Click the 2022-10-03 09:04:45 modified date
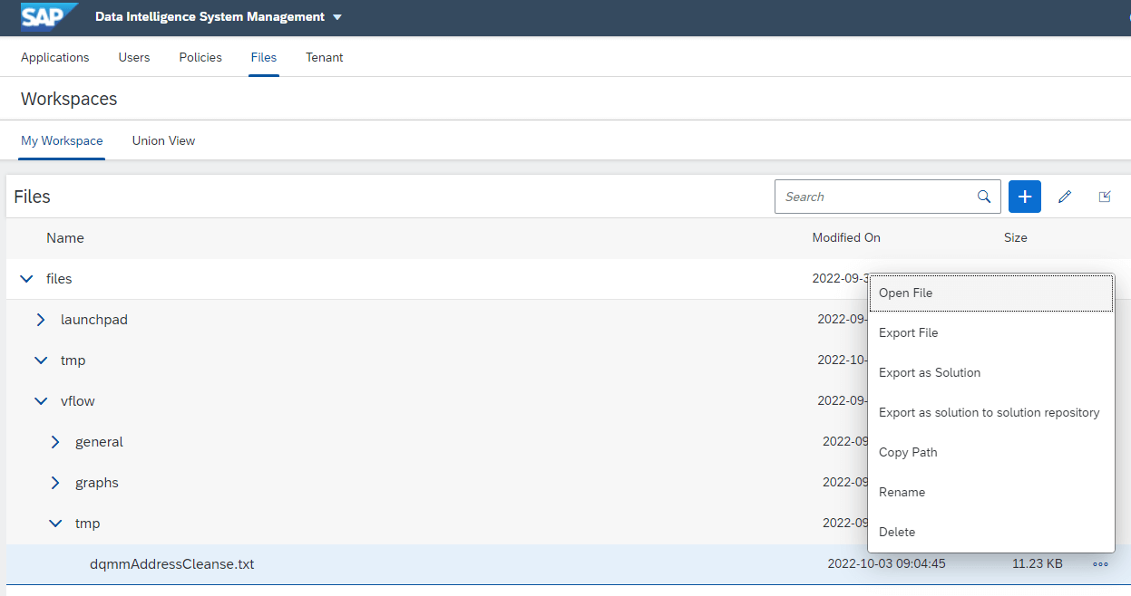 pos(887,563)
